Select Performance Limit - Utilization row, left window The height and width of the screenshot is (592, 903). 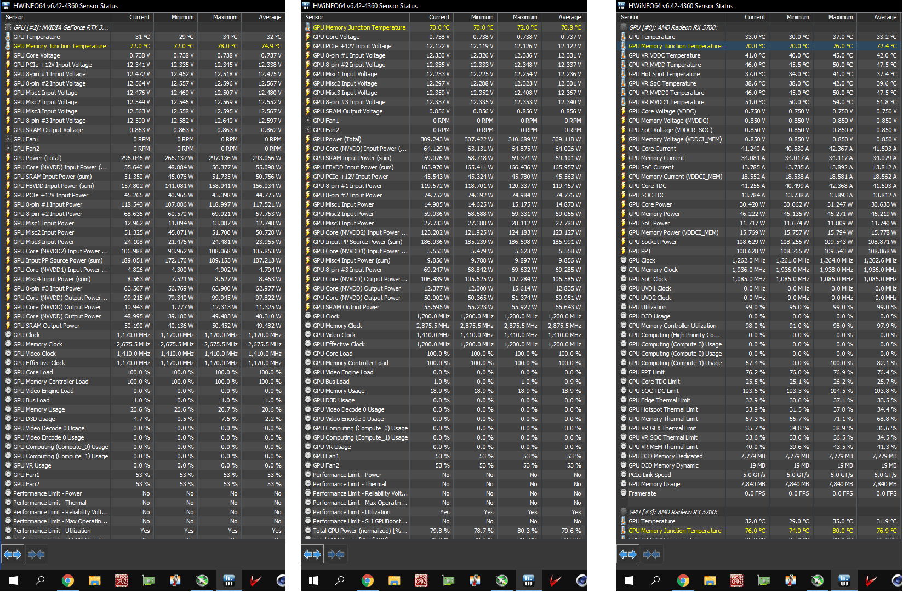[142, 531]
